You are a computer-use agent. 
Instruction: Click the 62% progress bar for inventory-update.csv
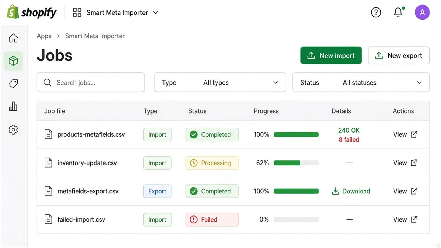pyautogui.click(x=296, y=163)
